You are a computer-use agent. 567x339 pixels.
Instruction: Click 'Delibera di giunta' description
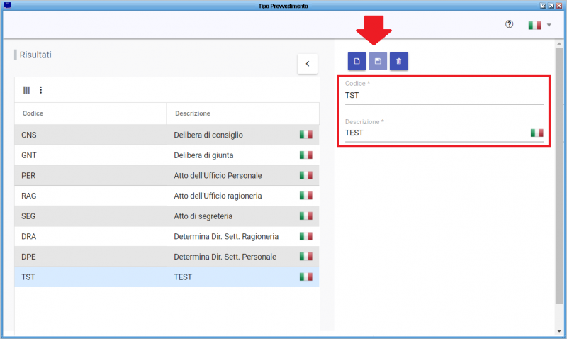tap(203, 155)
